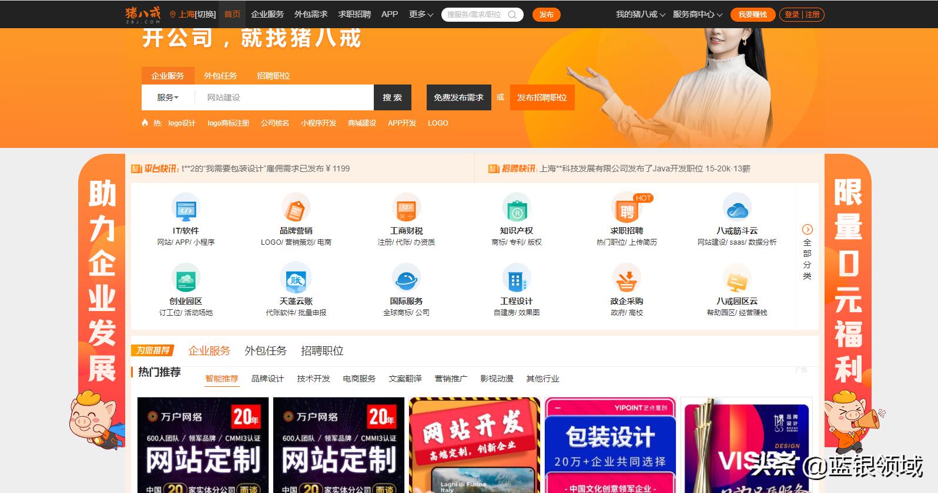Select 企业服务 in the top navigation
The image size is (938, 493).
tap(267, 14)
